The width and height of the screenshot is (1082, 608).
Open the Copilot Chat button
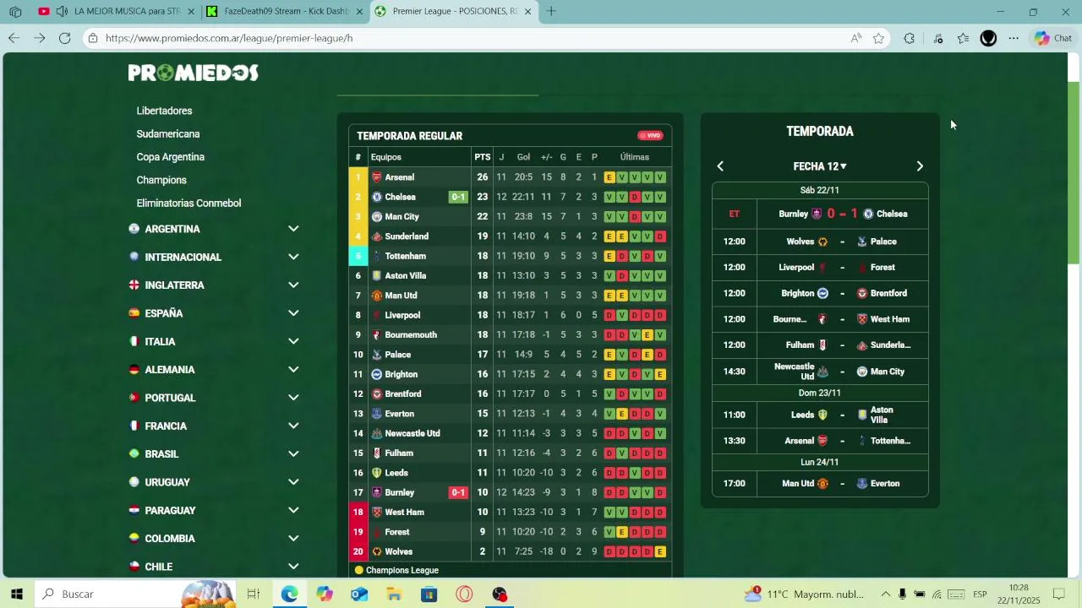coord(1052,38)
